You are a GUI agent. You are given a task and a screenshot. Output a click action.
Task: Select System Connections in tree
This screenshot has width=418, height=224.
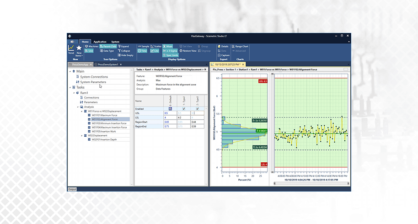pyautogui.click(x=94, y=77)
